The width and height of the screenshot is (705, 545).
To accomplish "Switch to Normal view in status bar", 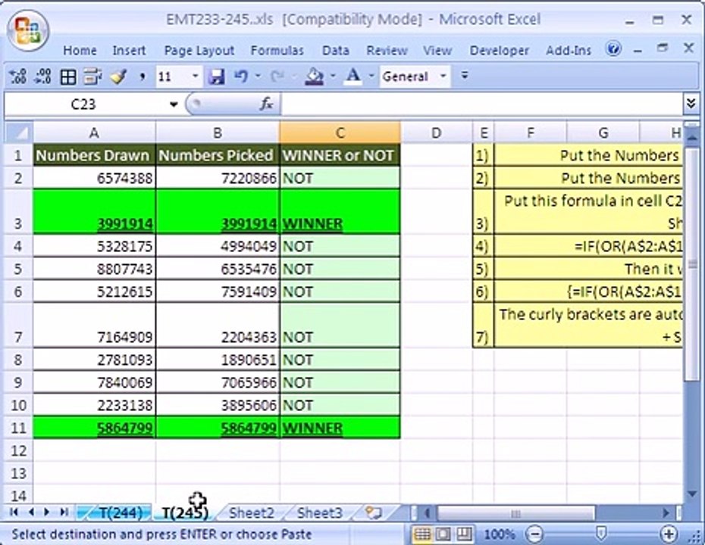I will [x=422, y=534].
